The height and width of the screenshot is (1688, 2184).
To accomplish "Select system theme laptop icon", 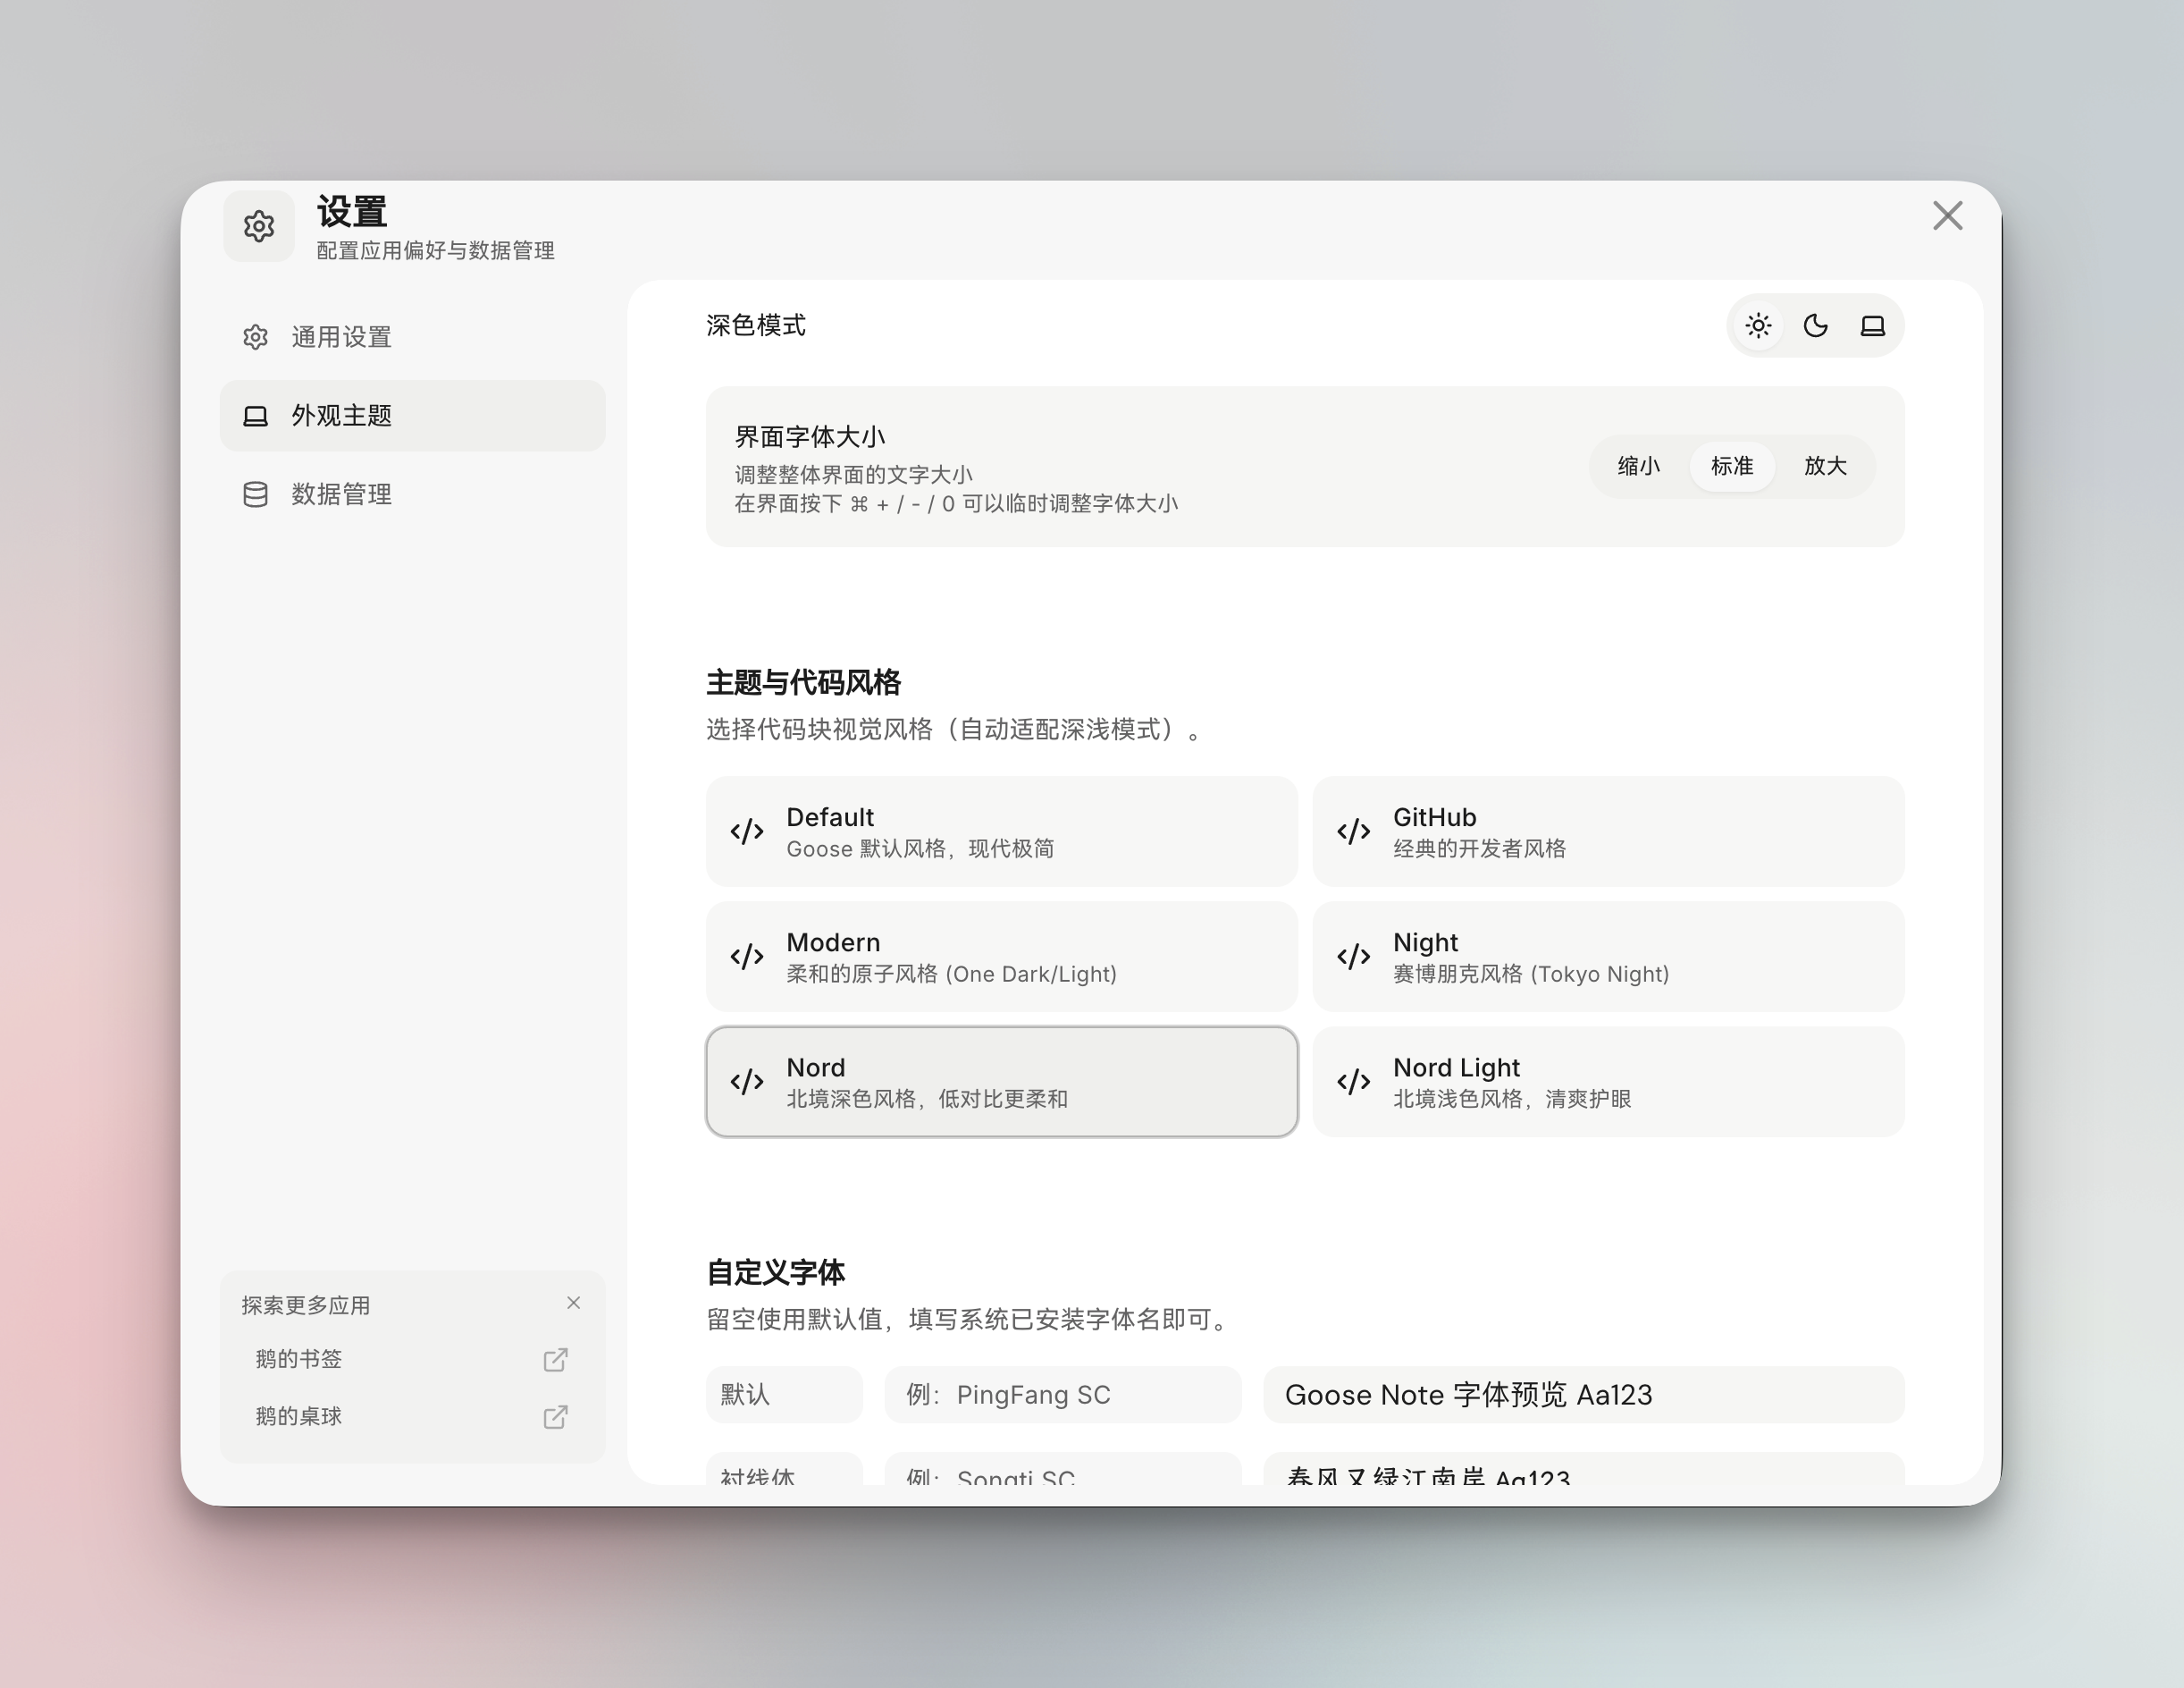I will coord(1872,326).
